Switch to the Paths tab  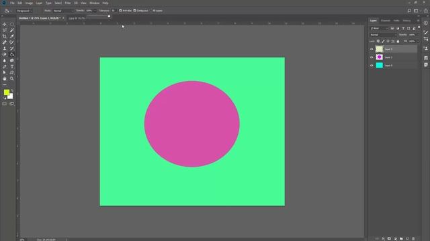(x=396, y=21)
